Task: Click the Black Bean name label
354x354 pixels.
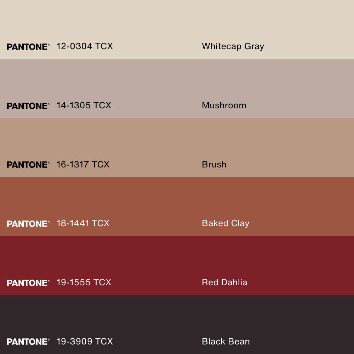Action: click(x=226, y=342)
